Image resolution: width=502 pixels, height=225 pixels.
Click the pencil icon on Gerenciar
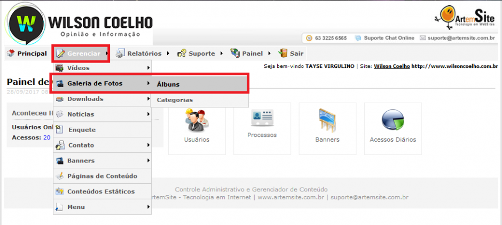point(60,53)
